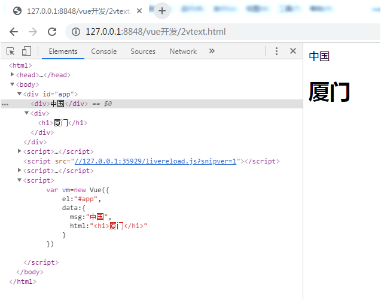The image size is (381, 300).
Task: Activate the element inspector picker
Action: pos(11,51)
